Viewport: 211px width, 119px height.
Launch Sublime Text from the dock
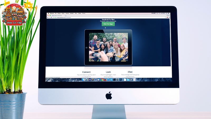coord(93,80)
